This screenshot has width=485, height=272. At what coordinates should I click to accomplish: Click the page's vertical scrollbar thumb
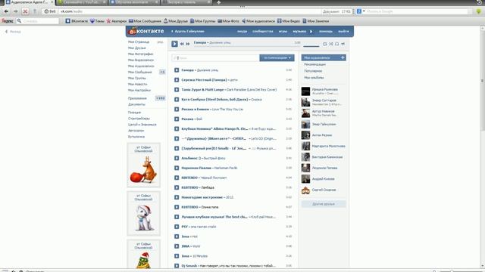[x=482, y=80]
